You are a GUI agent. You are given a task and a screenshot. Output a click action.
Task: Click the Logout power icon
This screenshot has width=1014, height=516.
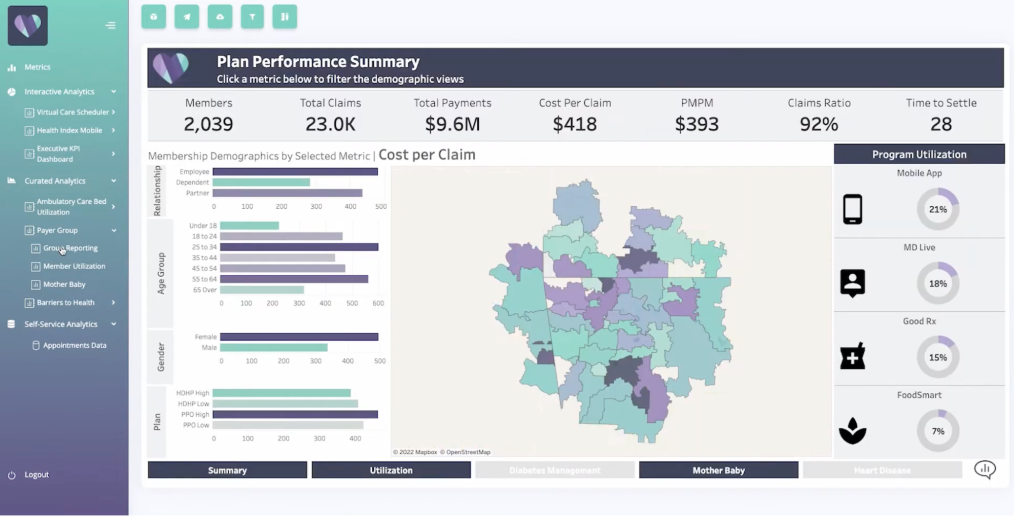[12, 475]
